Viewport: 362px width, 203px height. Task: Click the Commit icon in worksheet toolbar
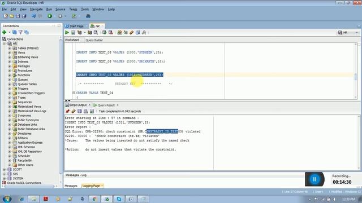pos(104,33)
